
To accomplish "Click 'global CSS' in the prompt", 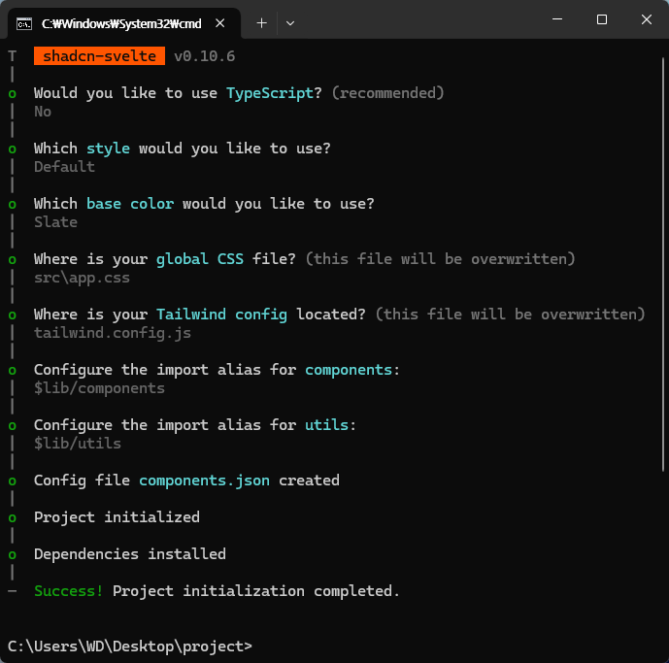I will point(200,259).
